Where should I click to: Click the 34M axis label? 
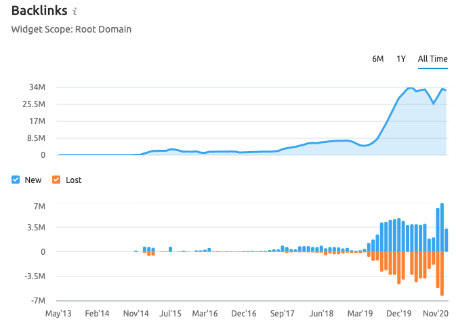coord(37,87)
